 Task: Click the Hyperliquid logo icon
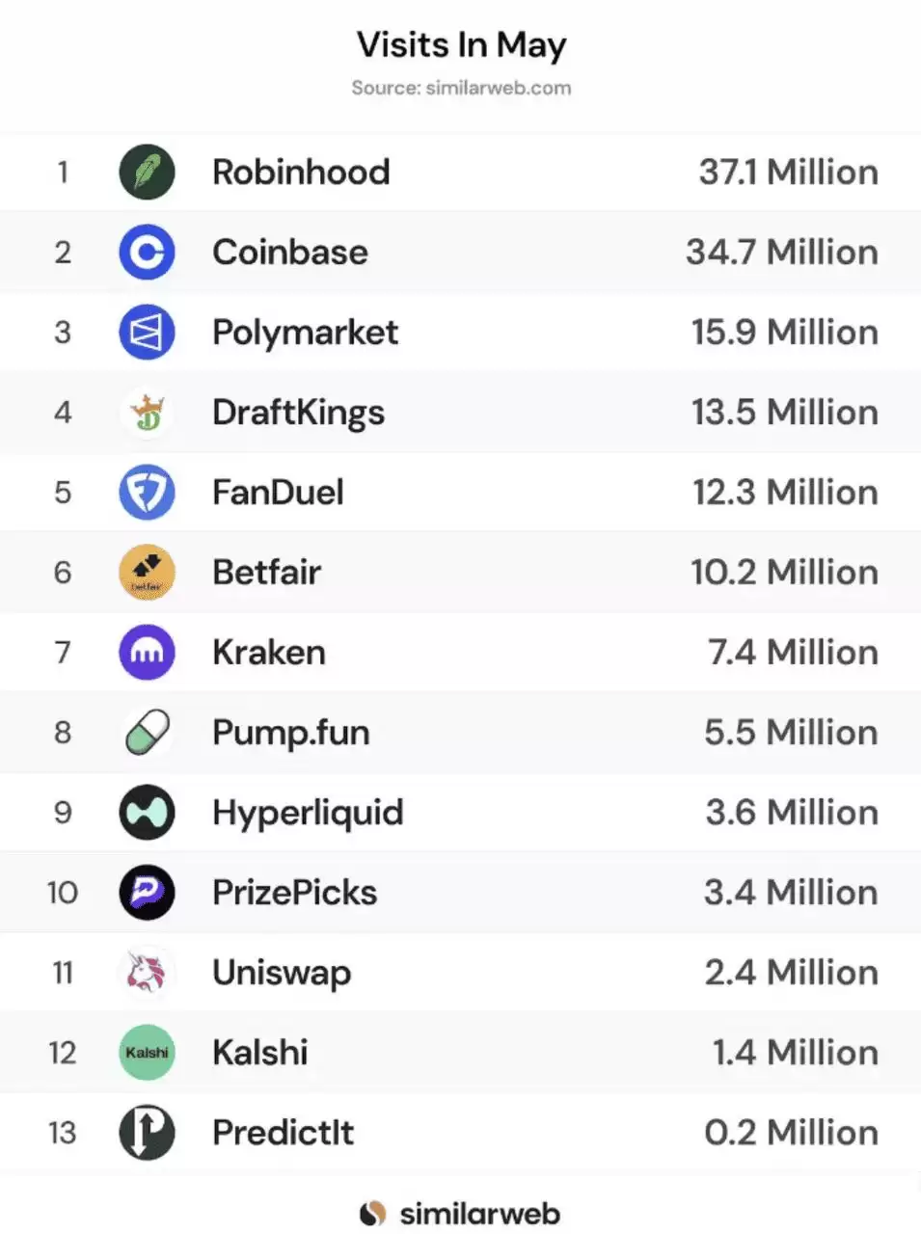147,813
